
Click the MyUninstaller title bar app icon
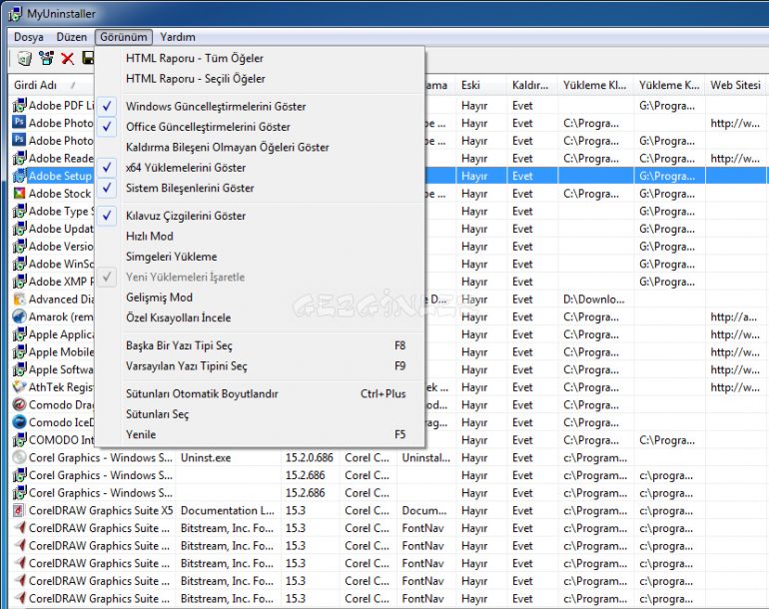15,14
